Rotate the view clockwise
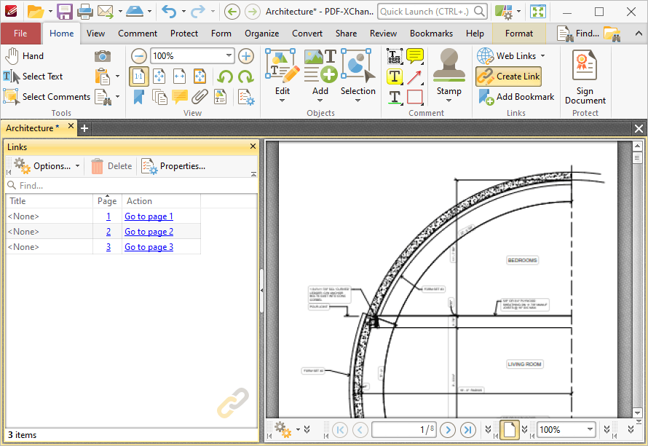Image resolution: width=648 pixels, height=446 pixels. tap(246, 77)
